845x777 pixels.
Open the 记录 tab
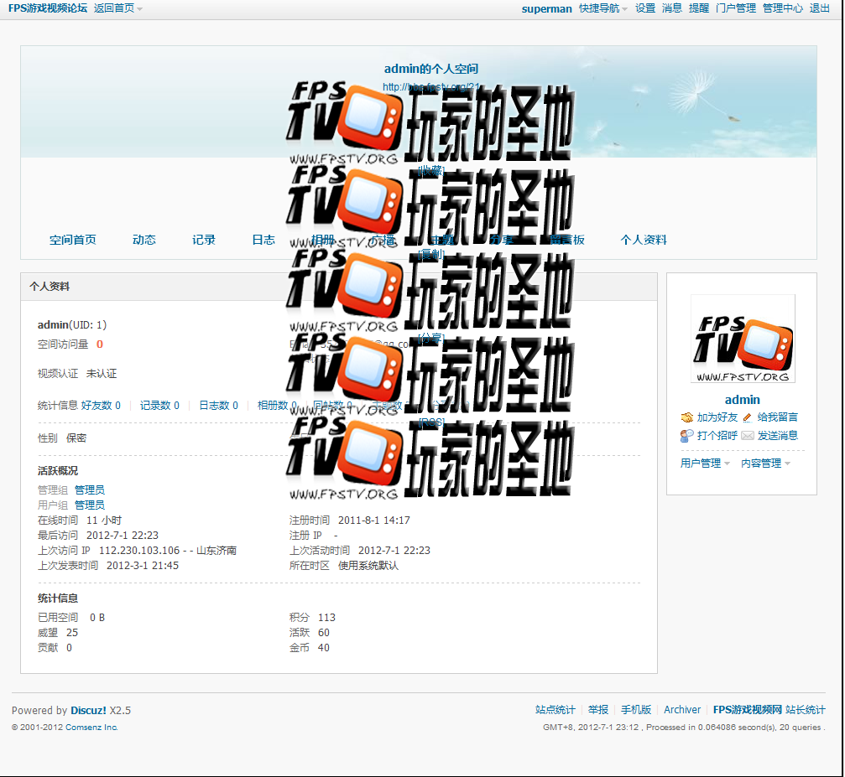204,241
